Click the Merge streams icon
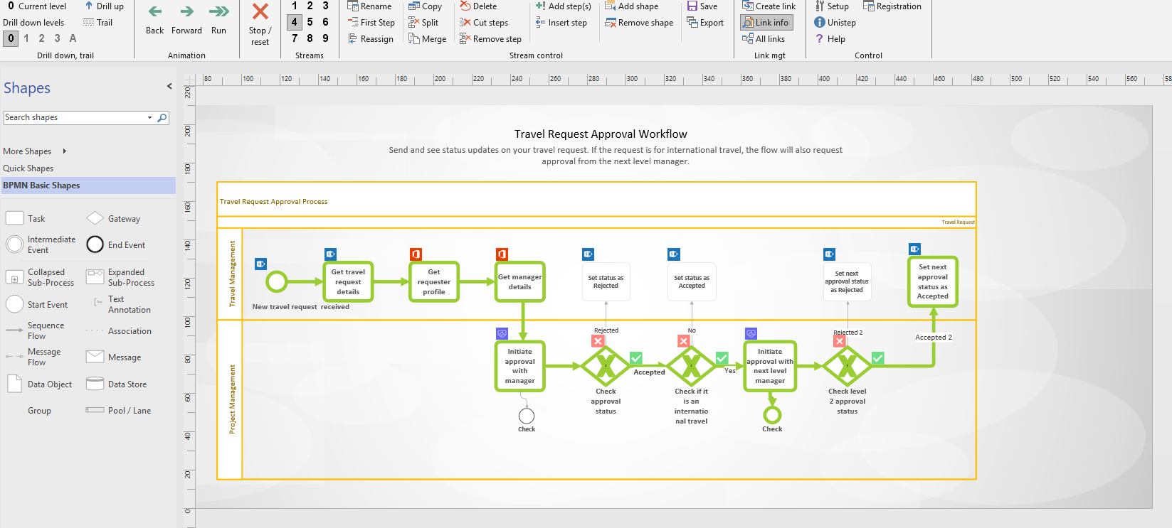The width and height of the screenshot is (1172, 528). click(414, 39)
